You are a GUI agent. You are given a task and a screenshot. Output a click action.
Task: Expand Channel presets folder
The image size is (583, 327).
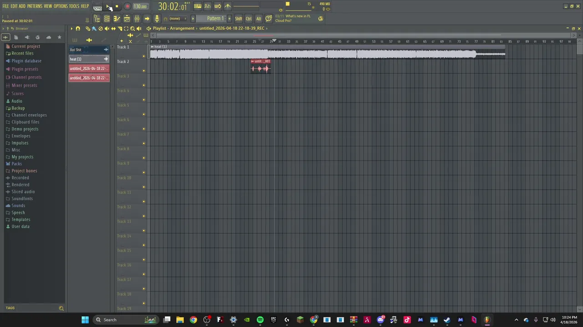tap(26, 77)
